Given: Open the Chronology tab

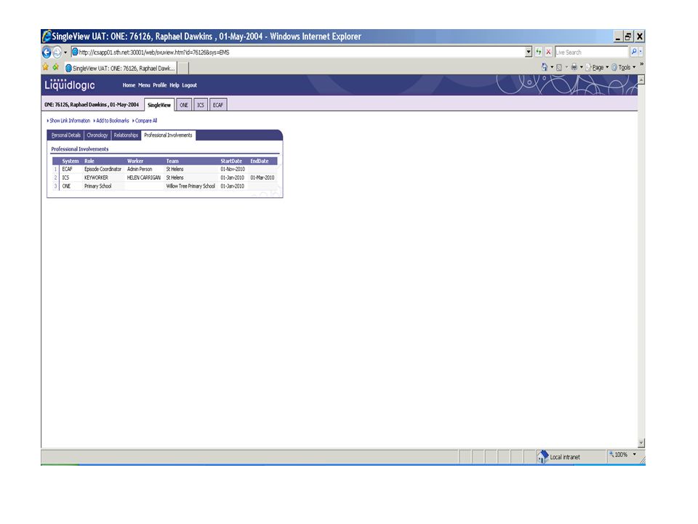Looking at the screenshot, I should (97, 135).
